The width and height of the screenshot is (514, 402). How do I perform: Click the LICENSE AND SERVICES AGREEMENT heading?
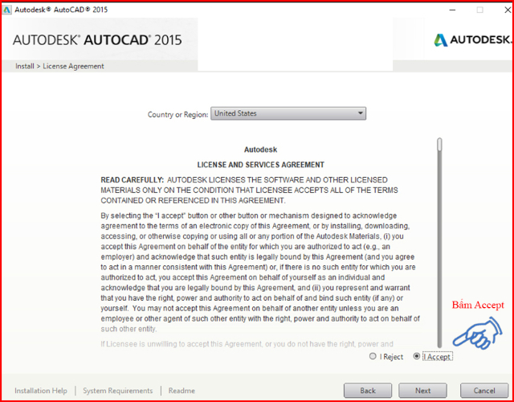pos(260,165)
